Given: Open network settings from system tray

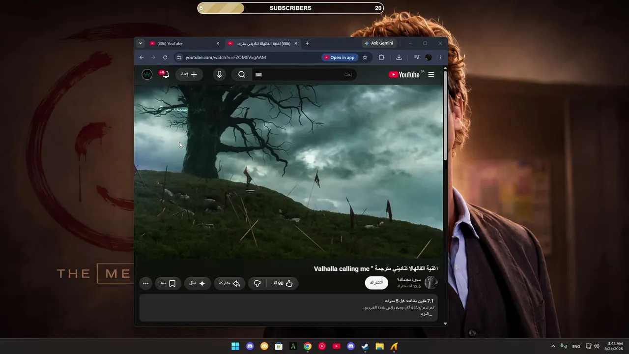Looking at the screenshot, I should point(589,346).
